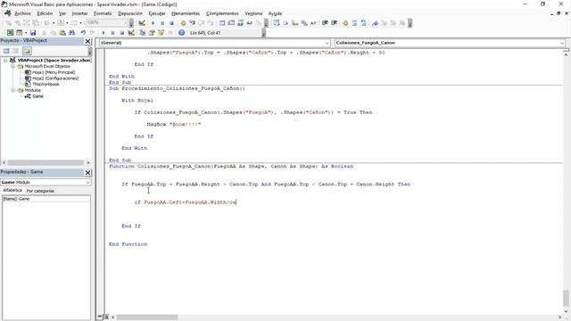Click the Step Into icon in the debug toolbar
The width and height of the screenshot is (571, 321).
click(192, 23)
